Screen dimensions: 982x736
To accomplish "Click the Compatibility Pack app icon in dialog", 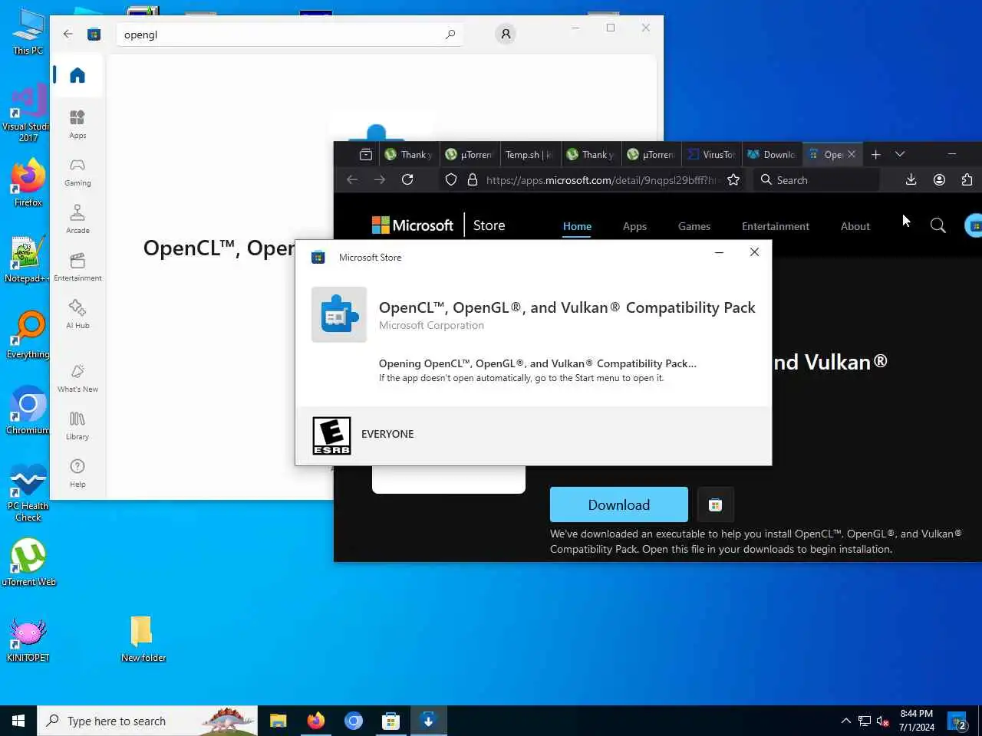I will click(339, 314).
